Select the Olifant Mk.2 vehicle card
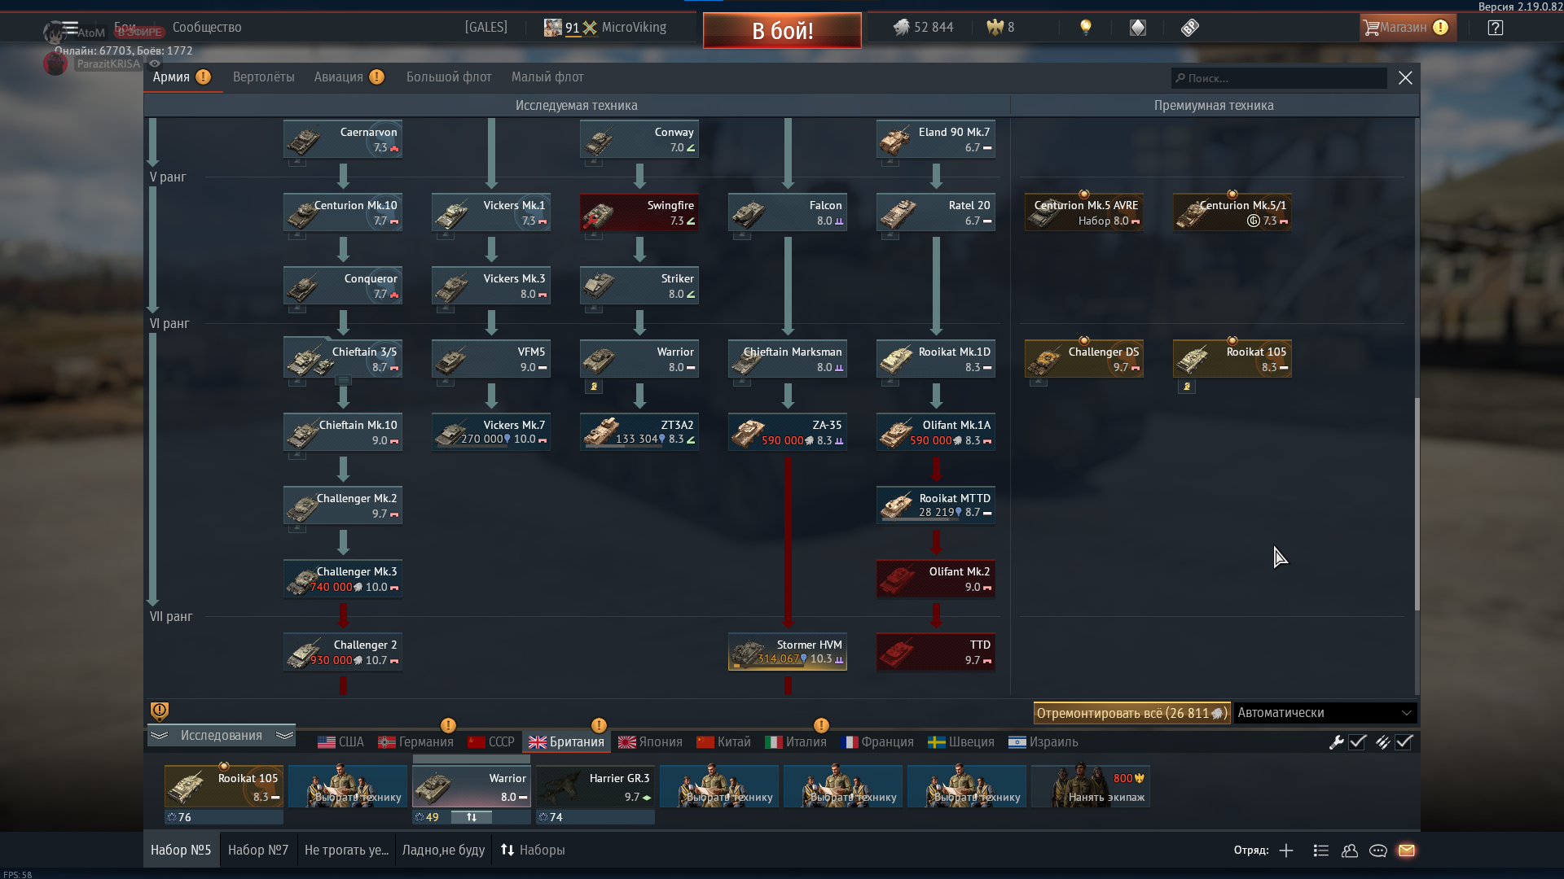 [x=936, y=579]
